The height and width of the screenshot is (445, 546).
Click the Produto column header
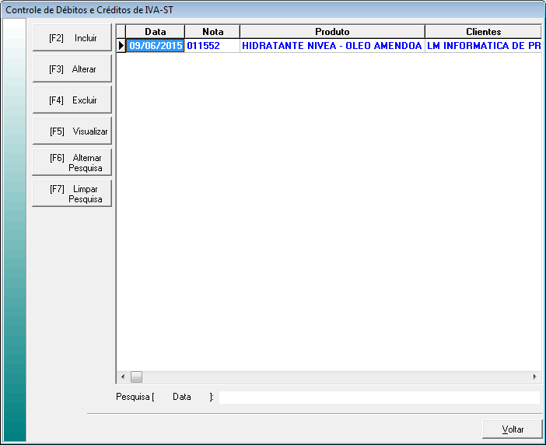tap(332, 32)
